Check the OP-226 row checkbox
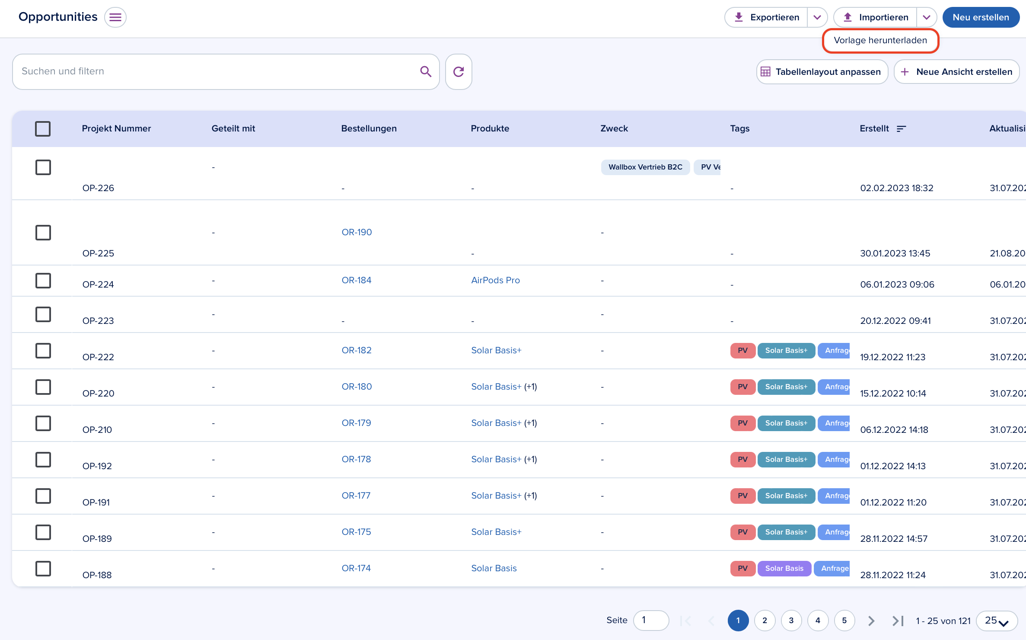Viewport: 1026px width, 640px height. 43,167
